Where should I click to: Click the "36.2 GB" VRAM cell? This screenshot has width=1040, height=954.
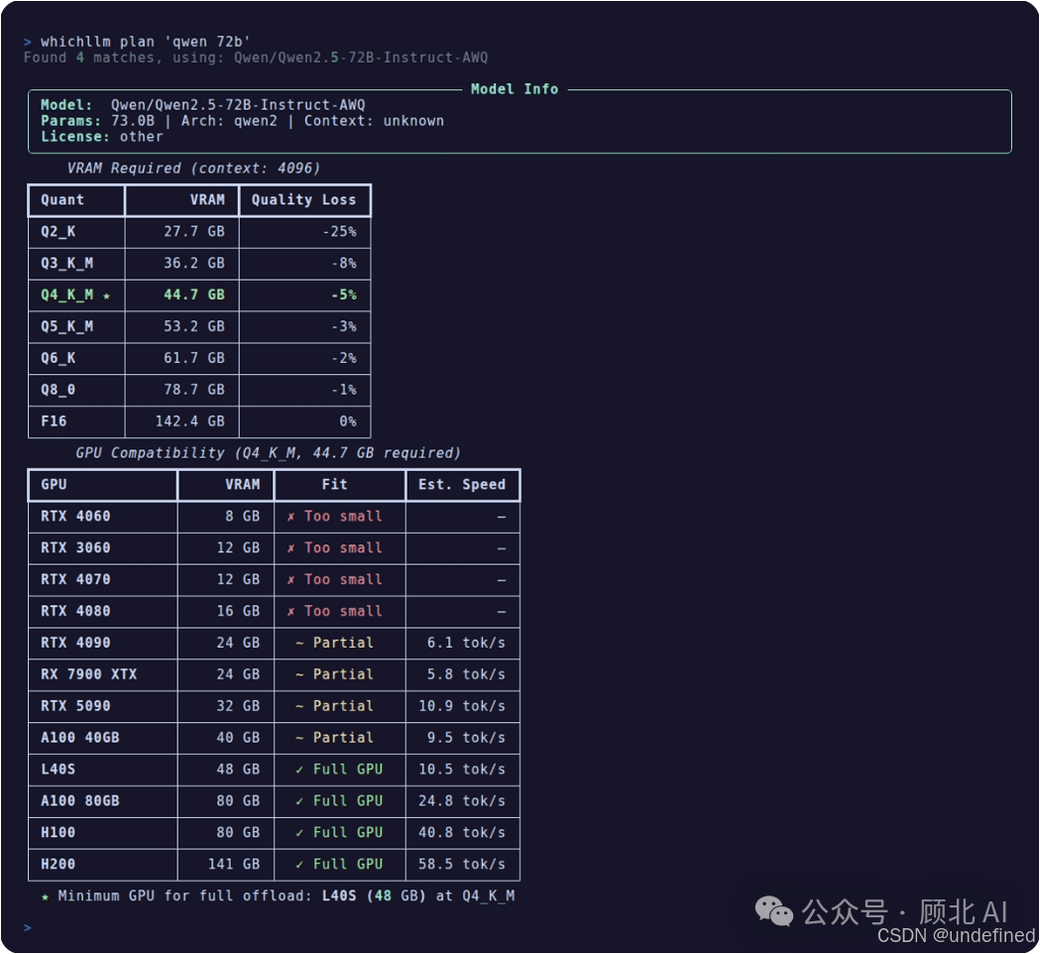coord(194,264)
